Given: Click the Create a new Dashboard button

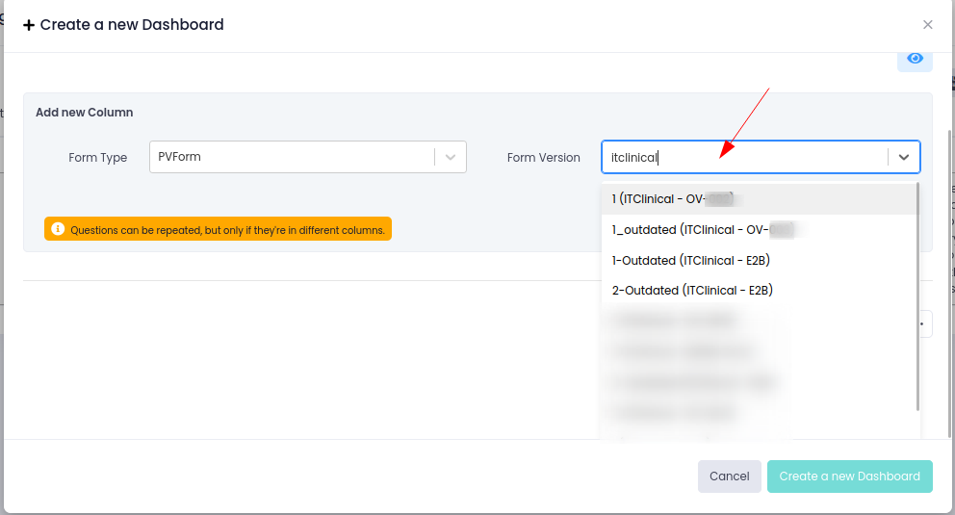Looking at the screenshot, I should pyautogui.click(x=849, y=476).
